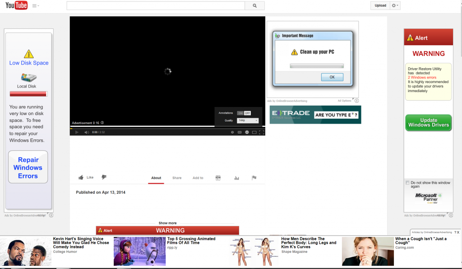This screenshot has width=462, height=269.
Task: Click the Alert warning icon in right ad
Action: (x=410, y=38)
